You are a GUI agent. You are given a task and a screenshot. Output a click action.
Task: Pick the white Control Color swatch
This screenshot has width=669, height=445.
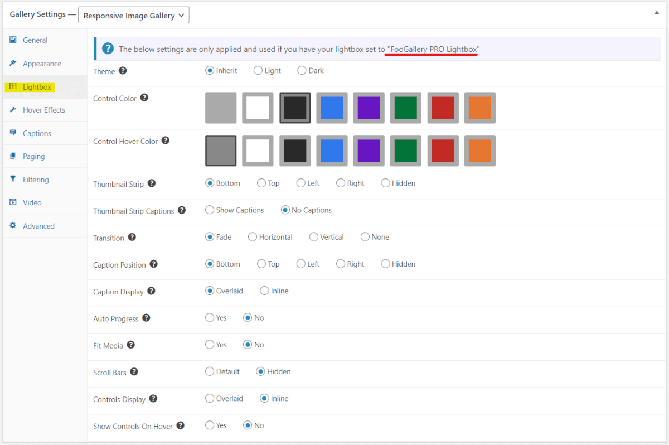click(258, 108)
